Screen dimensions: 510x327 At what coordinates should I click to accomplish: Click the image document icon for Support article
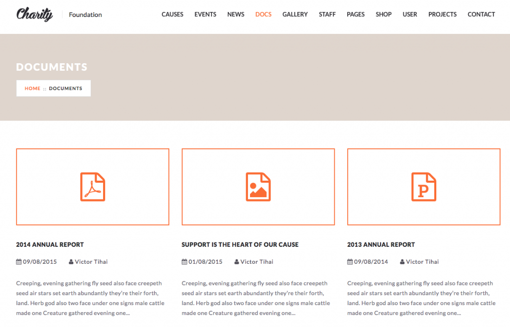coord(258,187)
